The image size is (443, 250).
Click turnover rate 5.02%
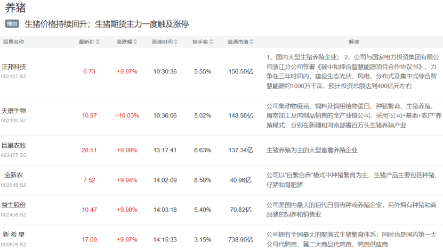pyautogui.click(x=203, y=115)
